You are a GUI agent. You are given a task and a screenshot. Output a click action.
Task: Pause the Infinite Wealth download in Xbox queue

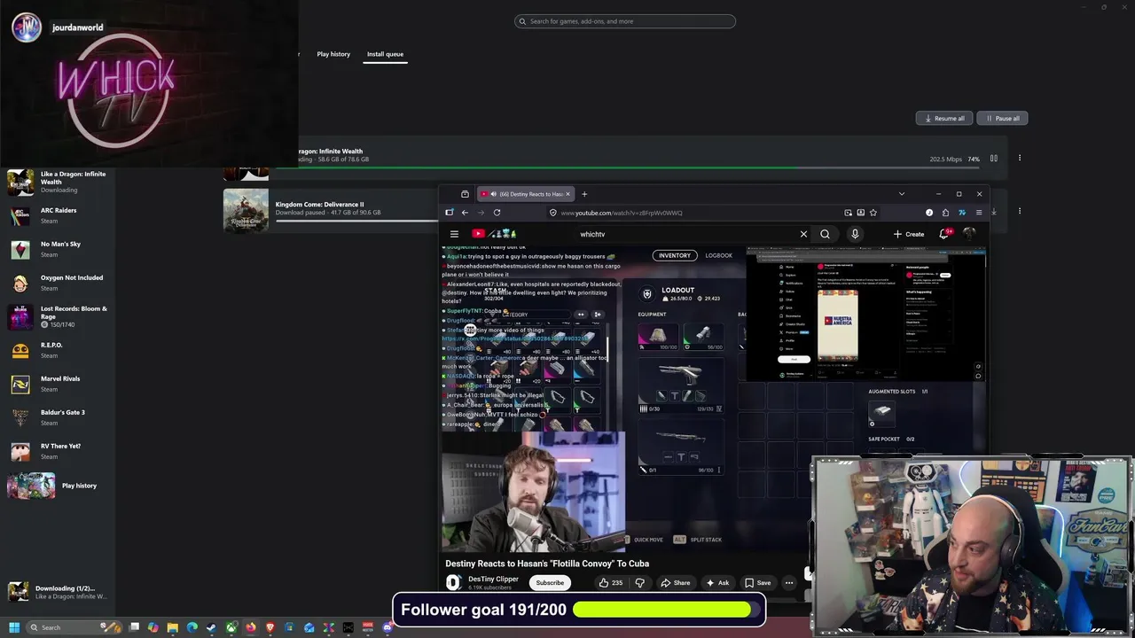pyautogui.click(x=994, y=159)
